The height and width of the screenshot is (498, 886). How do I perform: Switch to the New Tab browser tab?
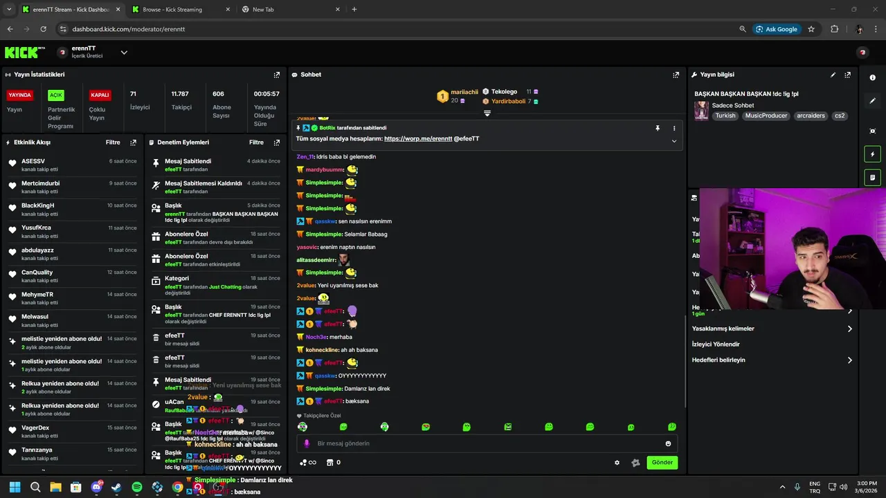[x=289, y=10]
